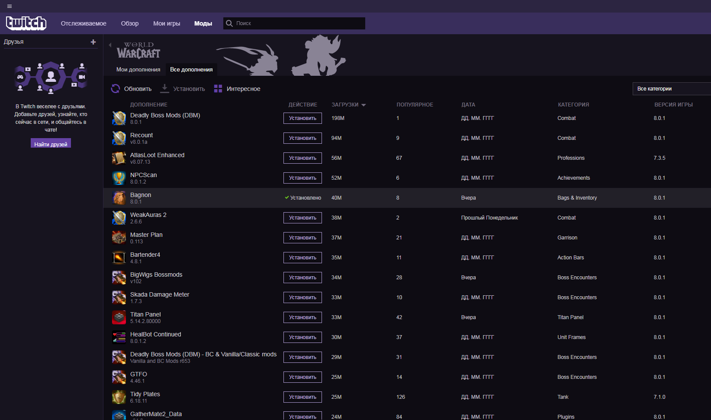Screen dimensions: 711x420
Task: Open the Моды tab
Action: 203,23
